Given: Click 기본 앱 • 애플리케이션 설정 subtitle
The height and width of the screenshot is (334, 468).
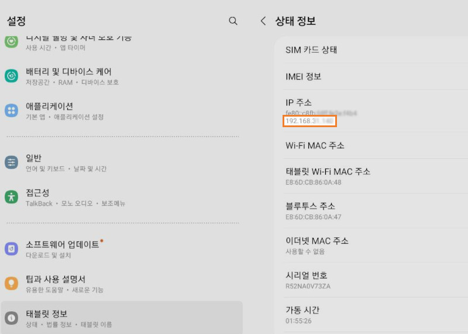Looking at the screenshot, I should coord(65,117).
